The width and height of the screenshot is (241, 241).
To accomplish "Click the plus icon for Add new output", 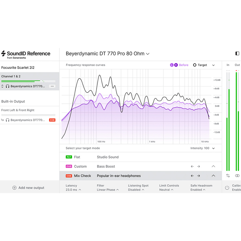I will coord(14,188).
